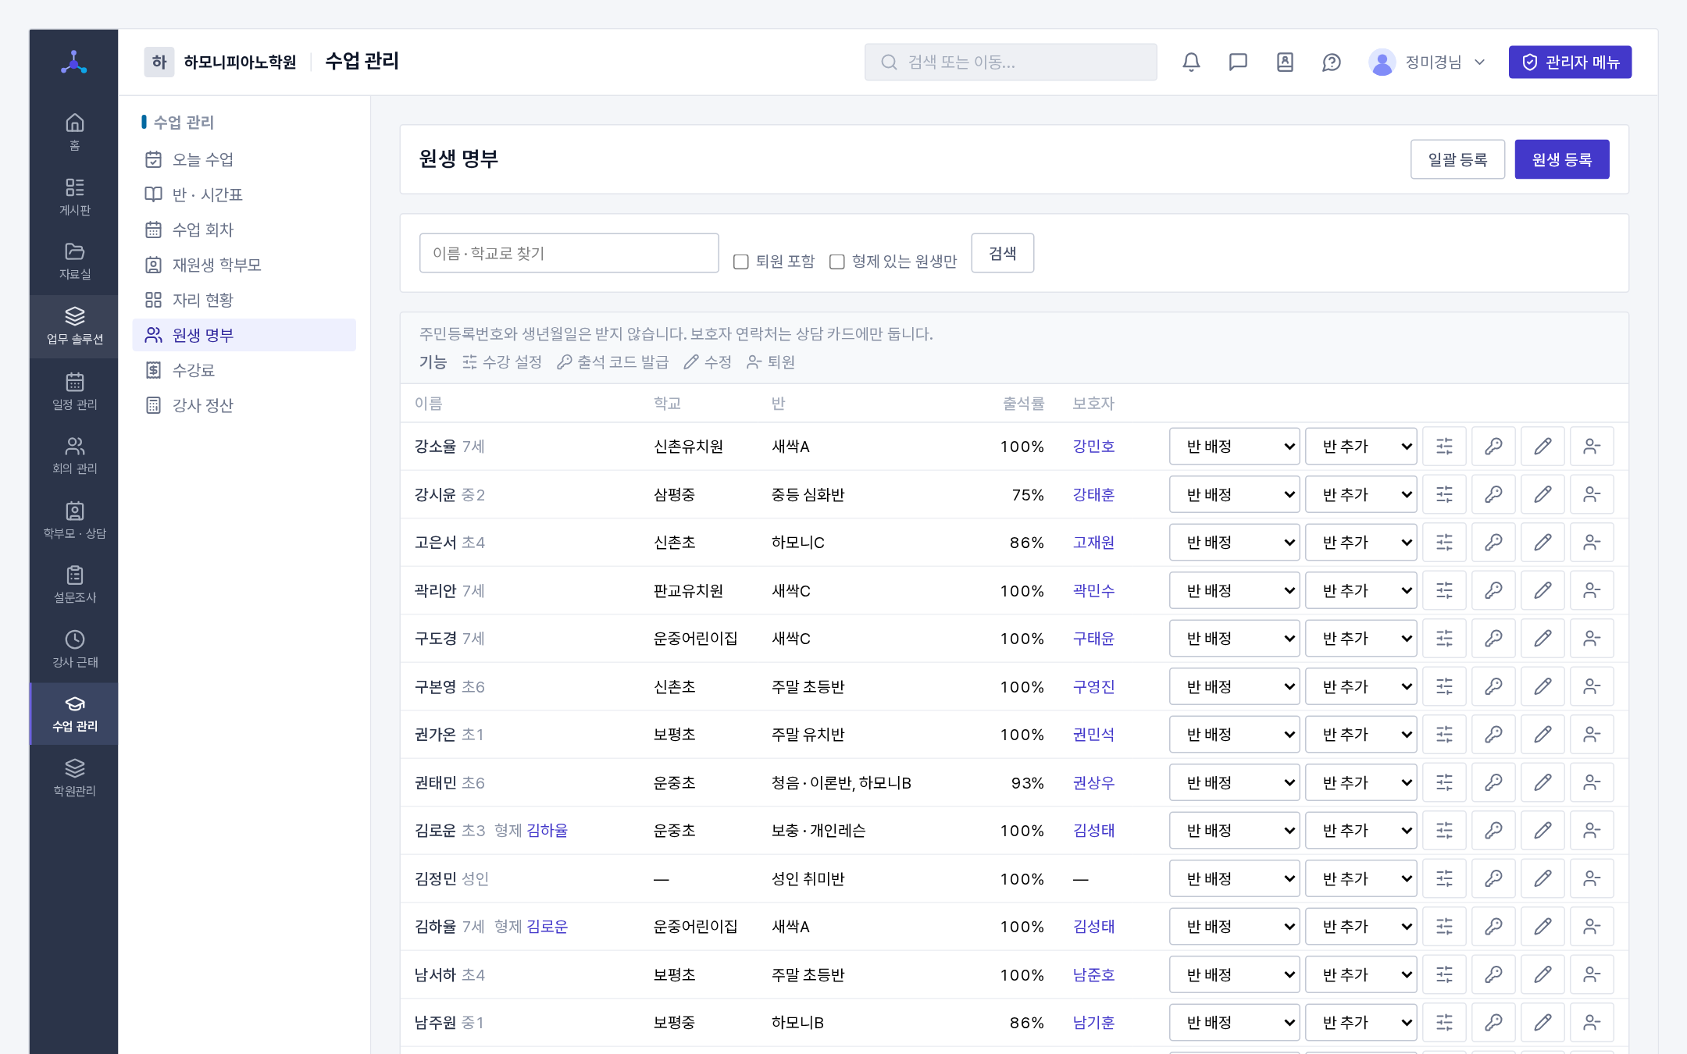Withdraw student icon for 남주원
Image resolution: width=1687 pixels, height=1054 pixels.
click(x=1592, y=1023)
